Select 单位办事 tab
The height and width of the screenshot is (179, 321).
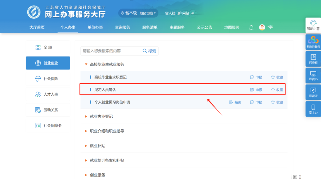click(95, 27)
